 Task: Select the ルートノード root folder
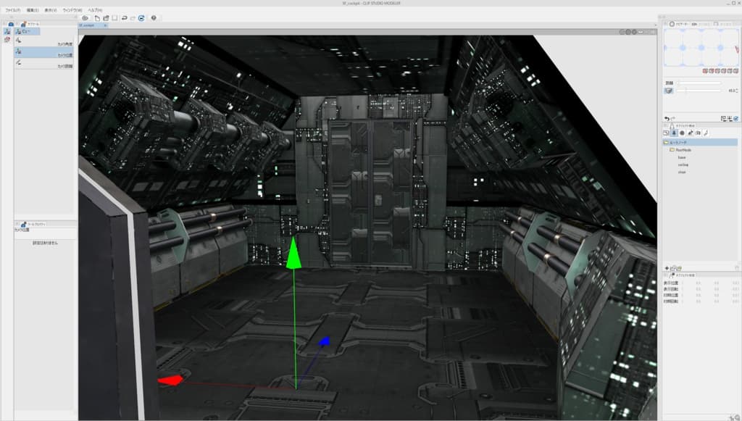[701, 142]
